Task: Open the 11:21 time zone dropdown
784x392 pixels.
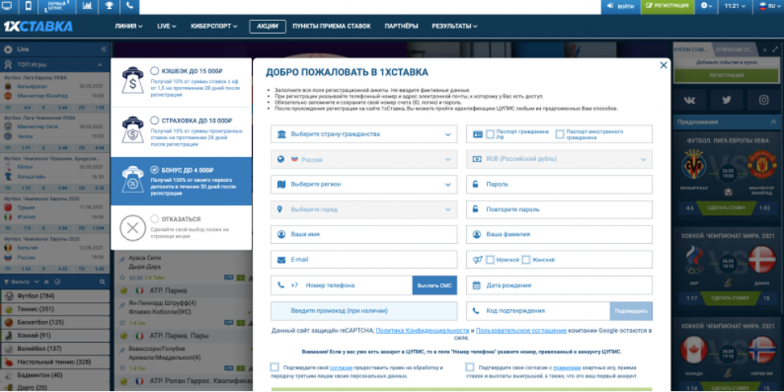Action: (735, 6)
